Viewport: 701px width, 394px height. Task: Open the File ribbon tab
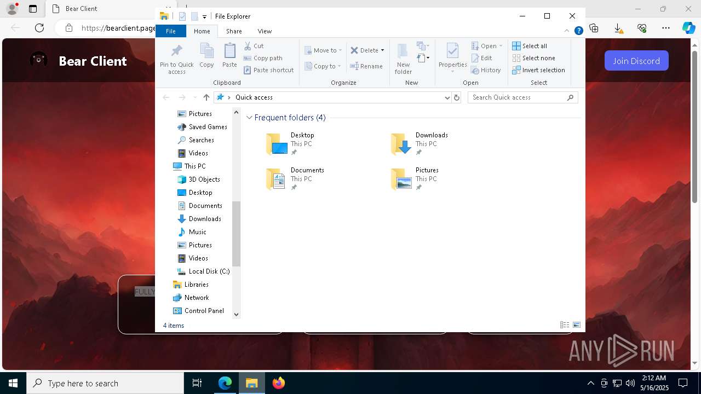tap(171, 31)
